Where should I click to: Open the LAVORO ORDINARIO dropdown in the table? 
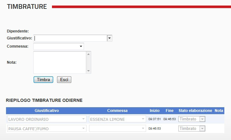pos(84,119)
